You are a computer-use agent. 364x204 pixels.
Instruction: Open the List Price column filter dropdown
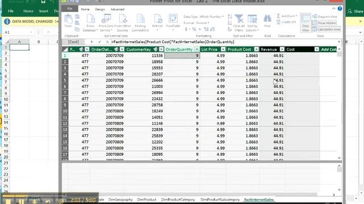pos(223,49)
